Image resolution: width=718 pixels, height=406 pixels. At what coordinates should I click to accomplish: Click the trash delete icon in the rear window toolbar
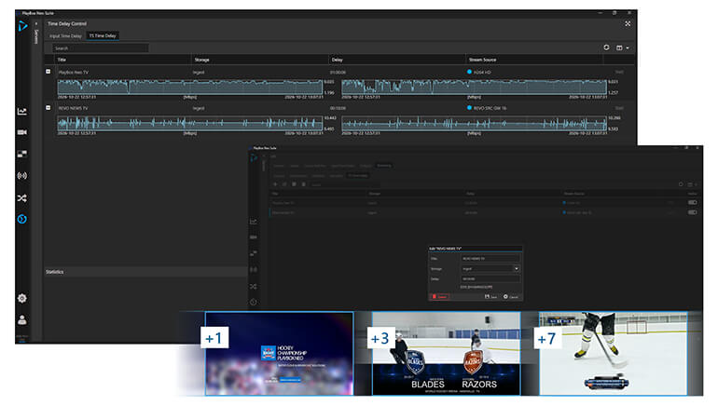(x=303, y=184)
